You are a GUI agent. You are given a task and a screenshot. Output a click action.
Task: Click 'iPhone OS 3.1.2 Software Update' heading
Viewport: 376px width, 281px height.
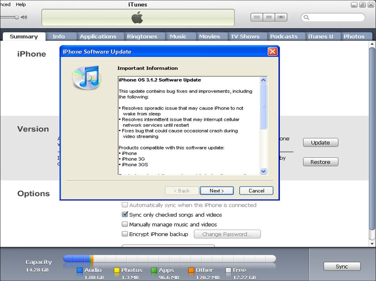pyautogui.click(x=160, y=80)
